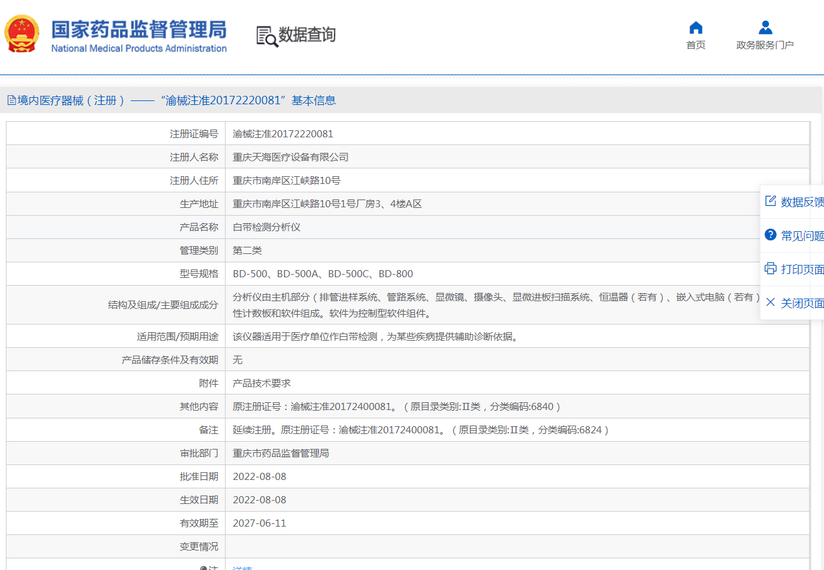Screen dimensions: 824x570
Task: Select the text starting 该仪器适用于医疗单位
Action: pyautogui.click(x=377, y=336)
